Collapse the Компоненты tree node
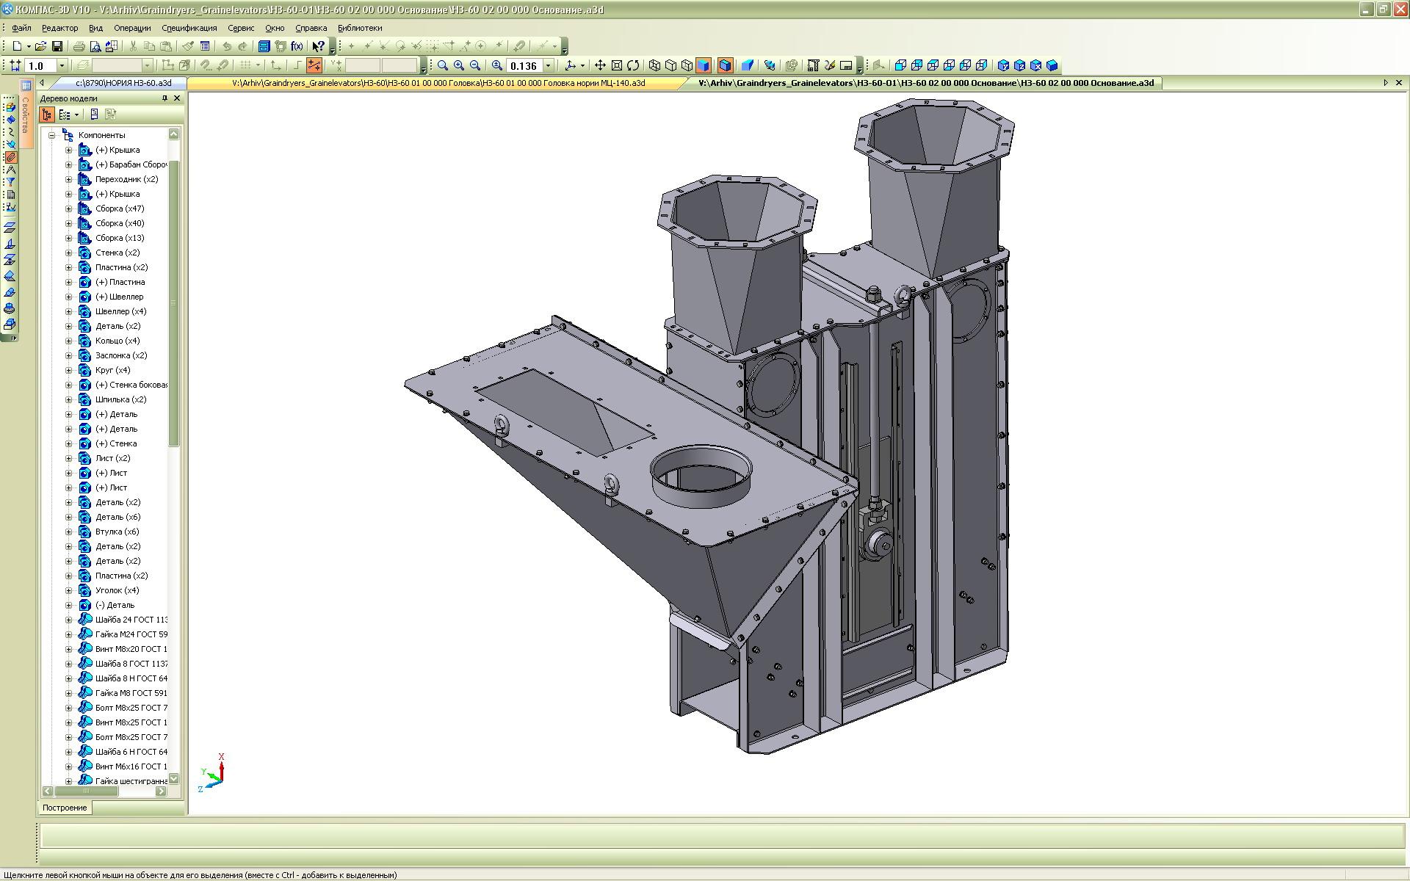This screenshot has width=1410, height=881. [x=52, y=135]
